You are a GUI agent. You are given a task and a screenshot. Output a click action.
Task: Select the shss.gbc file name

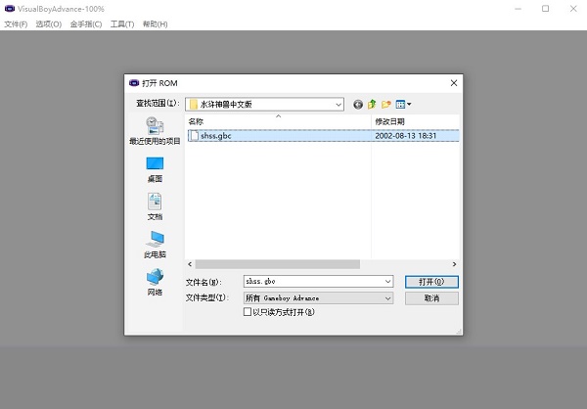[215, 136]
